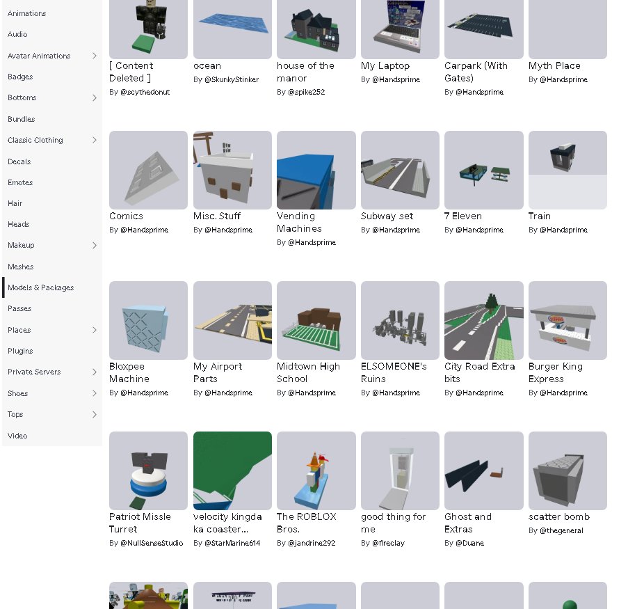Screen dimensions: 644x609
Task: Open the Burger King Express thumbnail
Action: (567, 321)
